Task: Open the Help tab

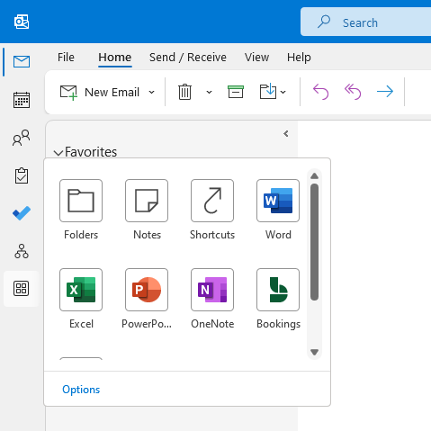Action: 299,58
